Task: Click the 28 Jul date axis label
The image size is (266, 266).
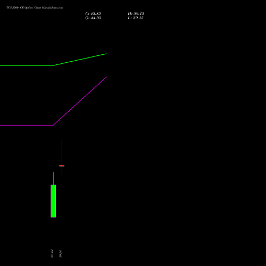Action: point(52,254)
